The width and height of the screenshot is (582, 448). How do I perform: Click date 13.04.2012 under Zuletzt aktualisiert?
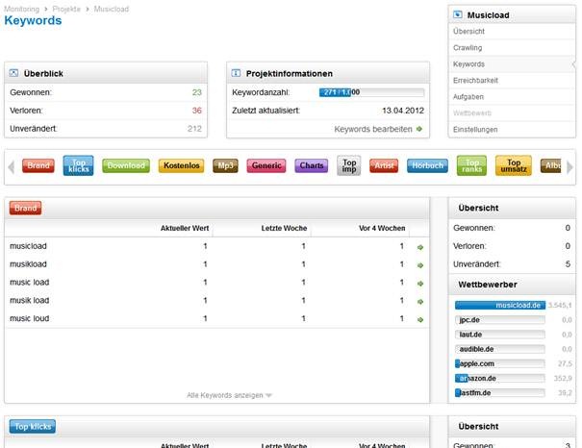403,111
